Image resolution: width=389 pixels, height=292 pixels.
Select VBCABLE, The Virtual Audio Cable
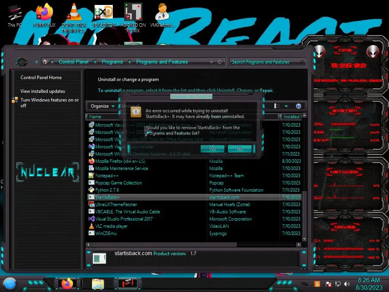coord(194,211)
